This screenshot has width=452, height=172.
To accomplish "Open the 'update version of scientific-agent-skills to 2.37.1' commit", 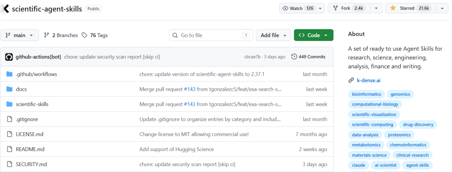I will pyautogui.click(x=202, y=74).
